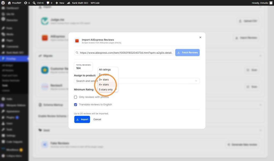Viewport: 274px width, 161px height.
Task: Choose the 3+ stars option
Action: pyautogui.click(x=108, y=79)
